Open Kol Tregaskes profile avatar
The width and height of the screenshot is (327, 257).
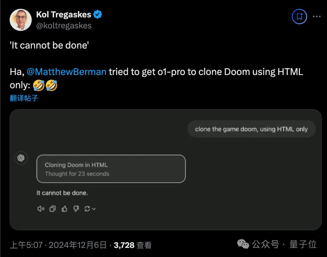[21, 20]
